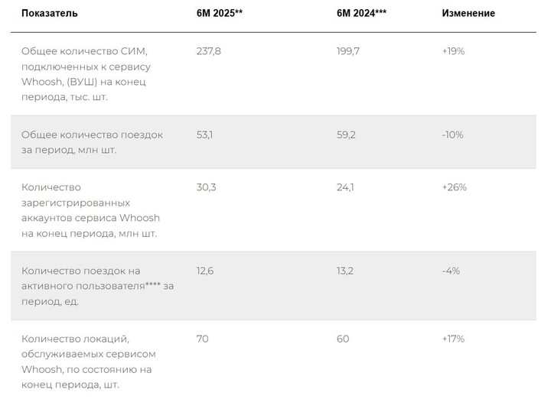
Task: Select the 6М 2024*** column header
Action: pos(361,13)
